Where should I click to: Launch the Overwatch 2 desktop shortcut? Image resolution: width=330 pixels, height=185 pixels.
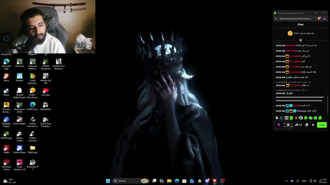tap(32, 165)
